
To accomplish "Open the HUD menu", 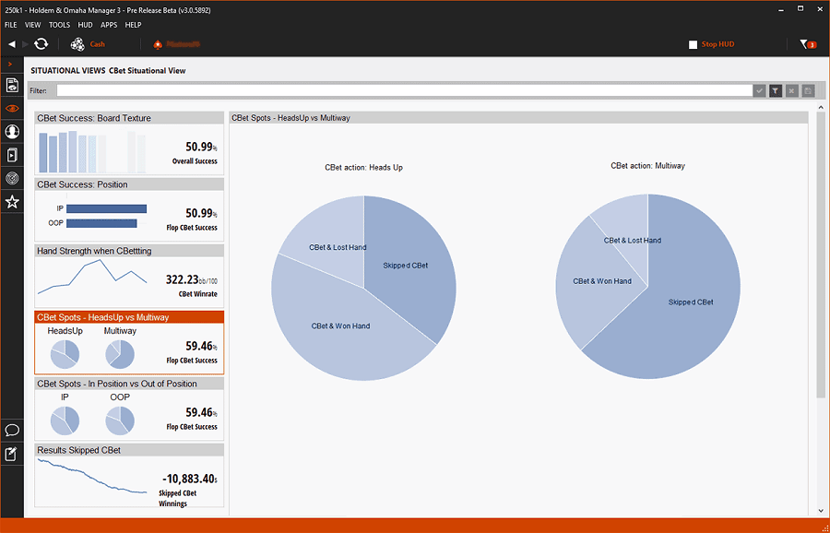I will 86,25.
